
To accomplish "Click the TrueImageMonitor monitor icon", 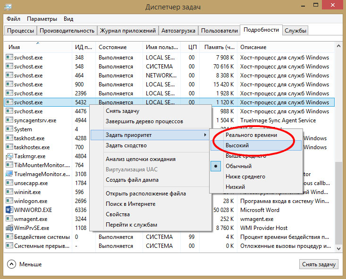I will pyautogui.click(x=9, y=174).
